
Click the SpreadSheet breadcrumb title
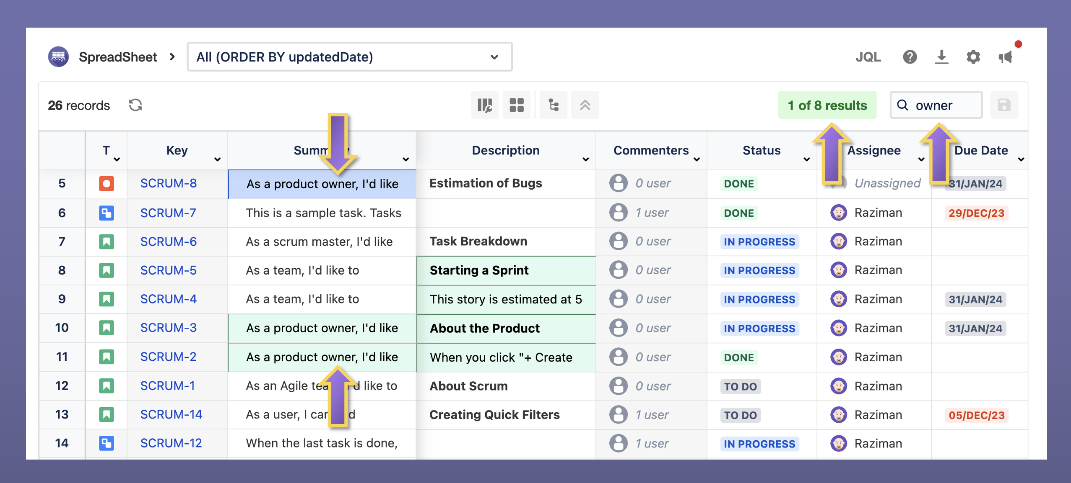click(x=117, y=57)
